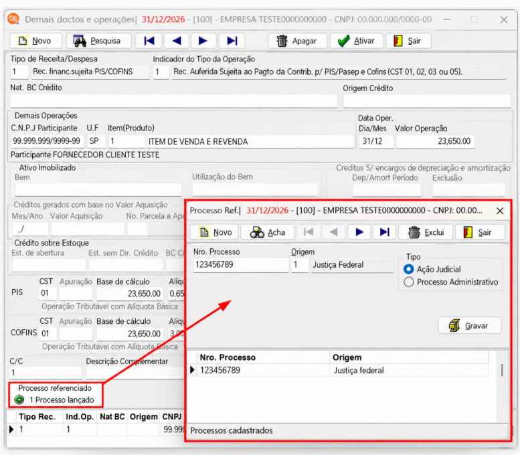Click disabled first-record arrow in Processo Ref.
520x455 pixels.
tap(309, 232)
